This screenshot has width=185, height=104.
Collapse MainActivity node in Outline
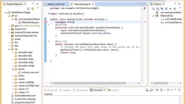[153, 16]
